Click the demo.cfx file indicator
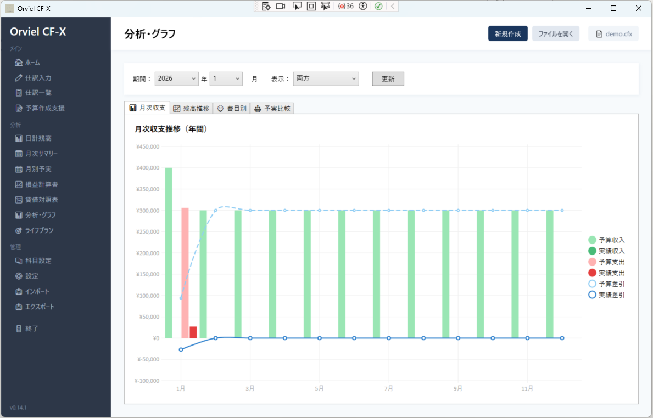 tap(613, 34)
